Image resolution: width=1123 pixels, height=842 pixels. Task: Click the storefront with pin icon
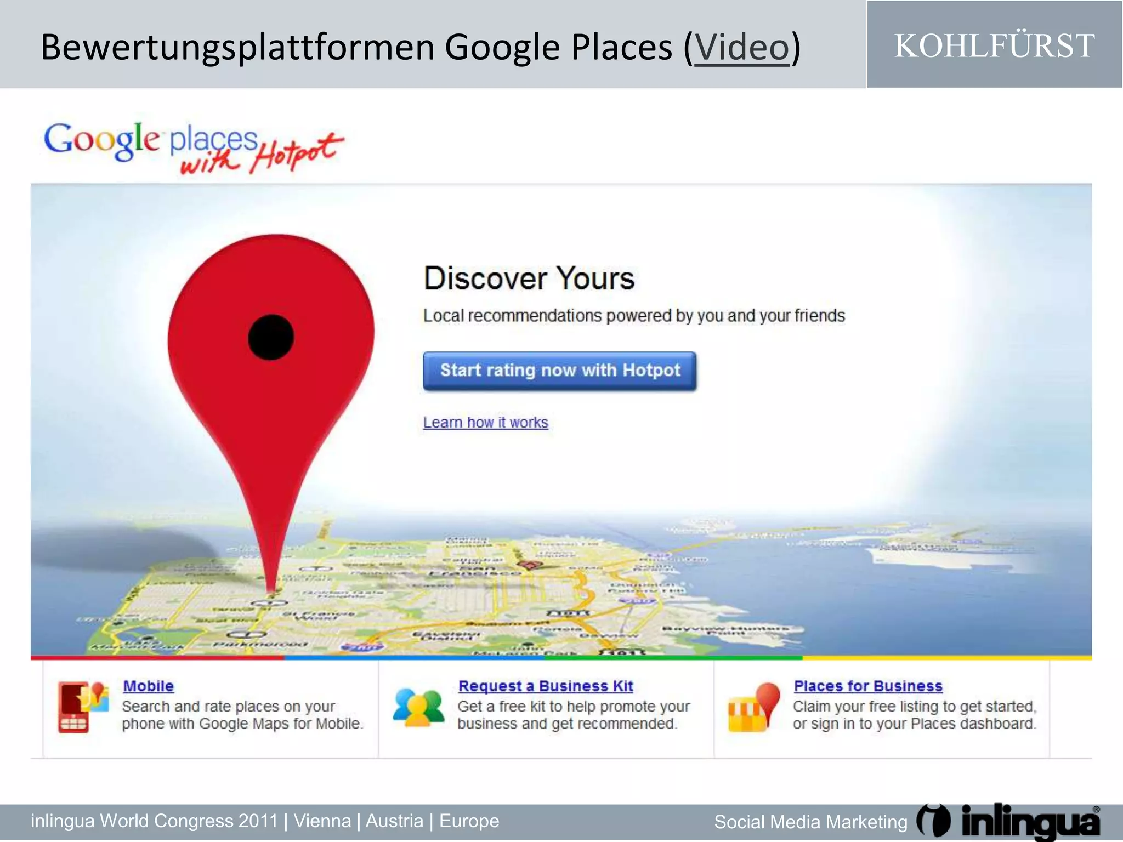click(x=754, y=707)
